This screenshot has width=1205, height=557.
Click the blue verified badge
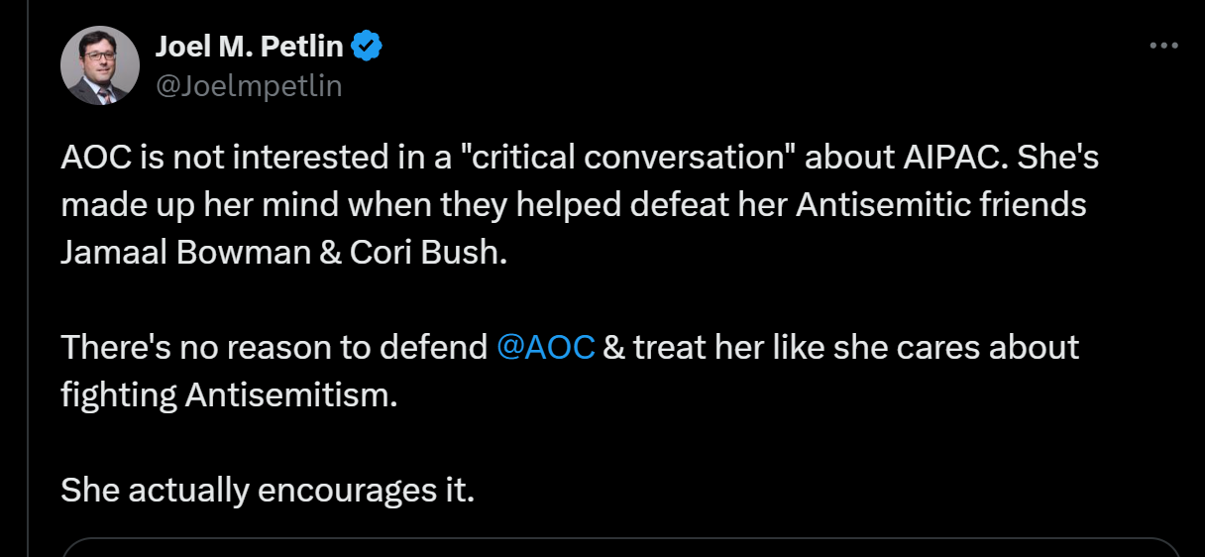[368, 46]
